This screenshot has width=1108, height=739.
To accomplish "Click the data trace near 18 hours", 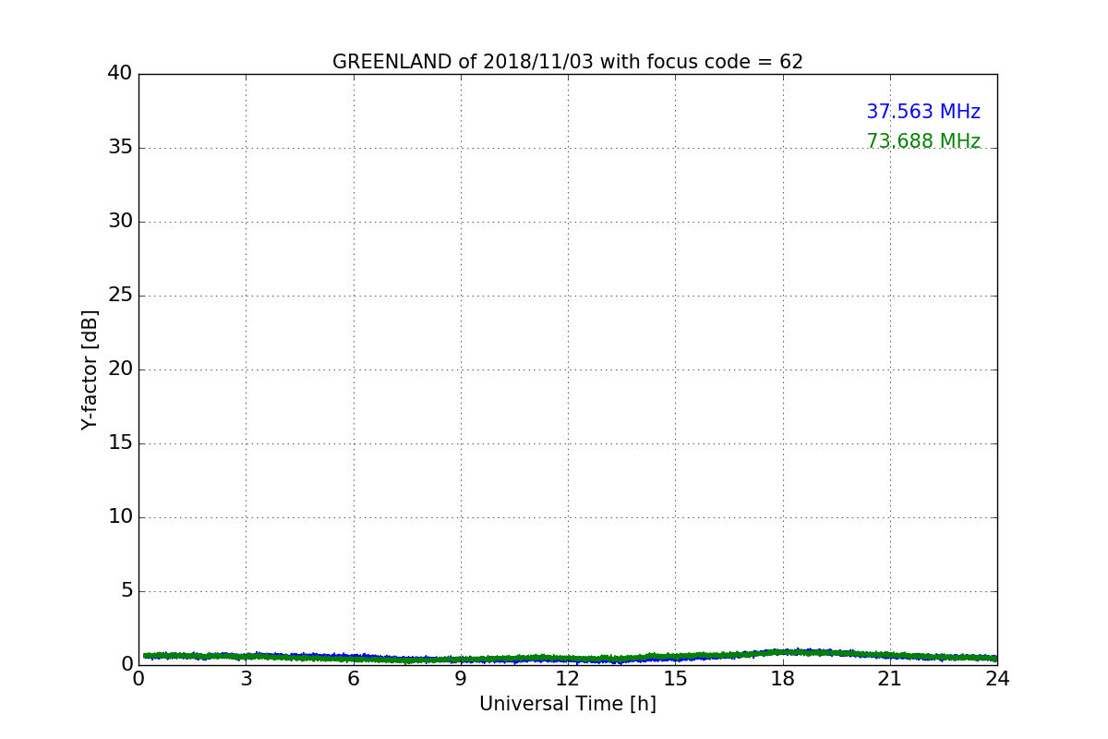I will pos(783,652).
